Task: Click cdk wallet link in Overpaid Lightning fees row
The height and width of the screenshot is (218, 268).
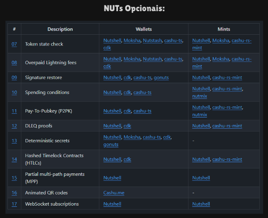Action: tap(107, 66)
